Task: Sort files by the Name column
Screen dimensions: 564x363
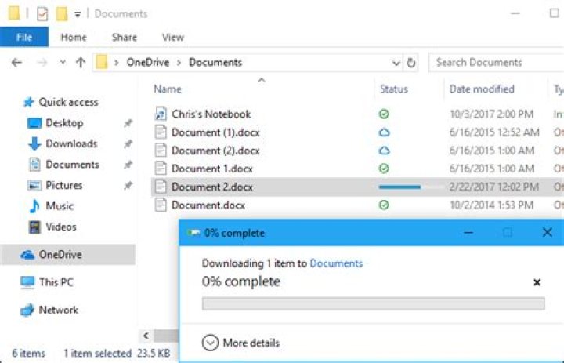Action: point(168,89)
